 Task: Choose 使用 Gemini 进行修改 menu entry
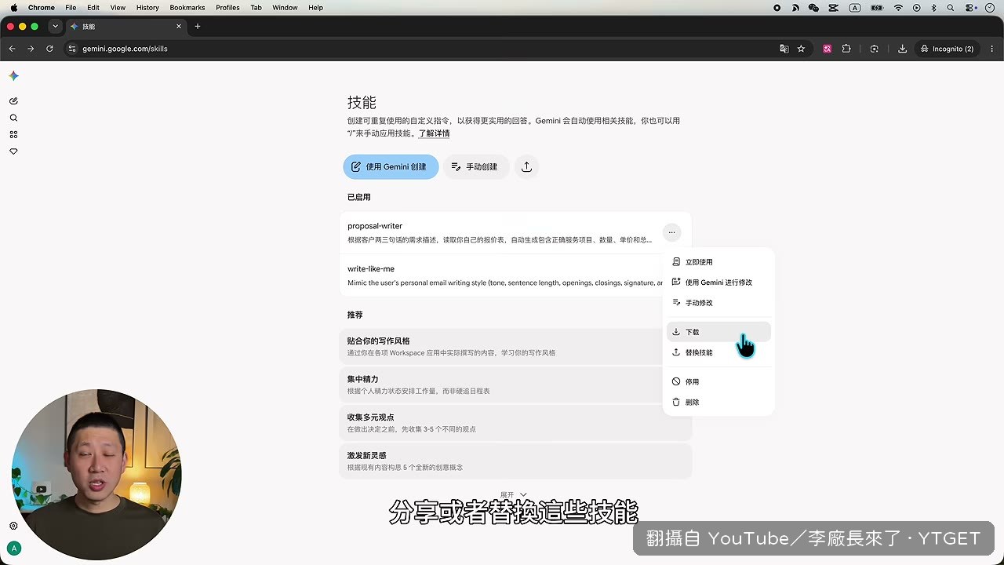(718, 282)
